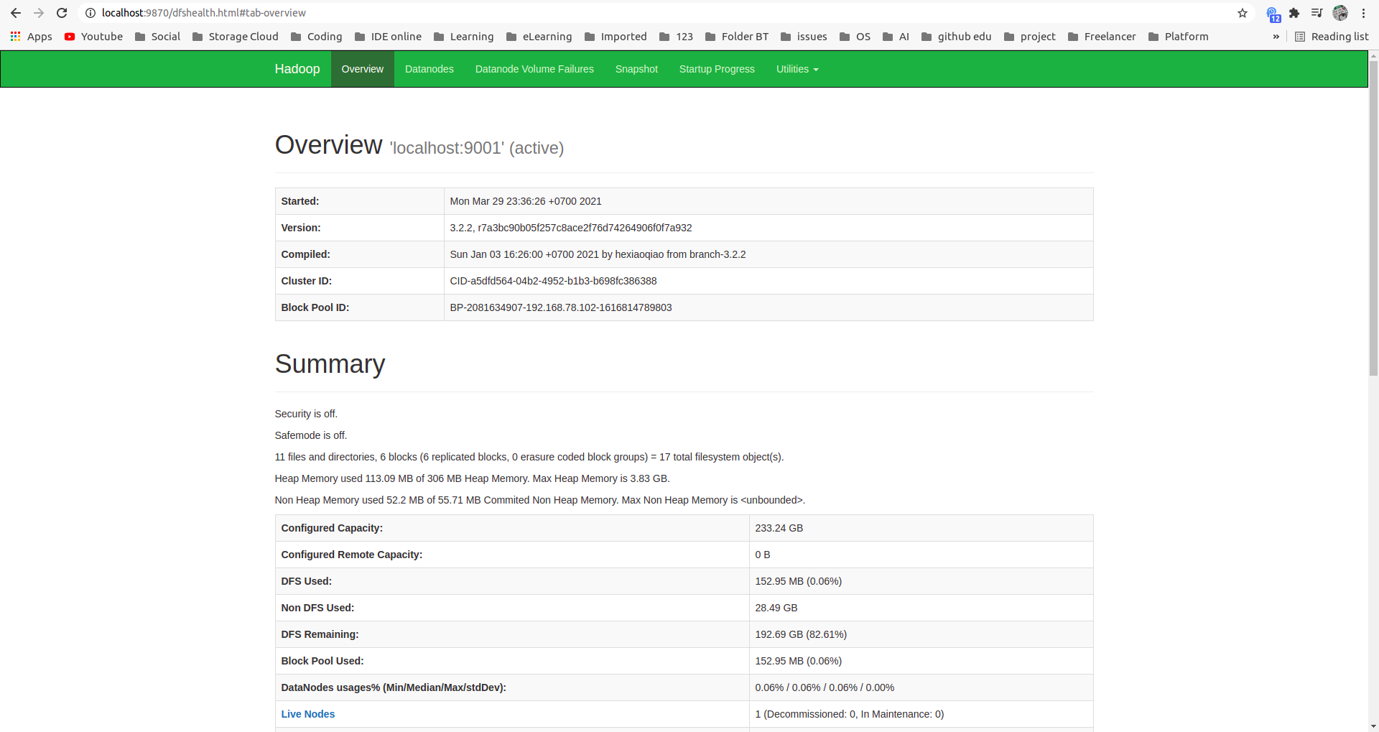This screenshot has width=1379, height=732.
Task: Open the project bookmark folder
Action: tap(1030, 37)
